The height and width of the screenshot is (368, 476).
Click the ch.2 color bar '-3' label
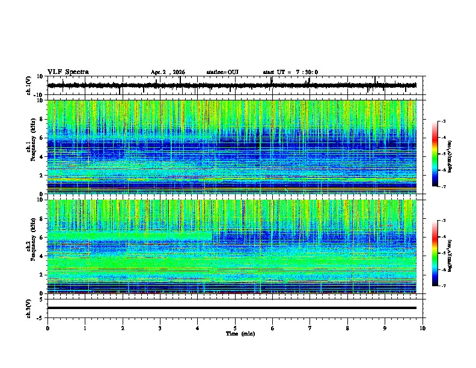(444, 221)
